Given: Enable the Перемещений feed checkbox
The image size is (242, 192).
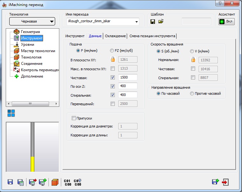Looking at the screenshot, I should pyautogui.click(x=113, y=104).
